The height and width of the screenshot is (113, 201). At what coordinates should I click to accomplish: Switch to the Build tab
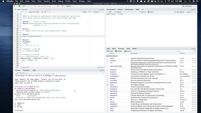coord(138,9)
